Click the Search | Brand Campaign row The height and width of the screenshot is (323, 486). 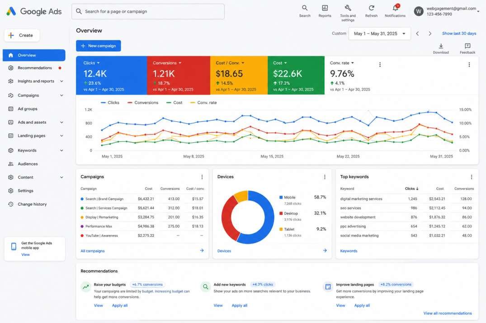point(142,199)
